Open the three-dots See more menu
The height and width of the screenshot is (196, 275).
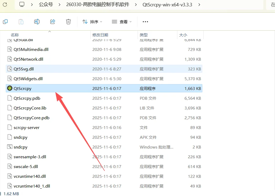tap(145, 22)
